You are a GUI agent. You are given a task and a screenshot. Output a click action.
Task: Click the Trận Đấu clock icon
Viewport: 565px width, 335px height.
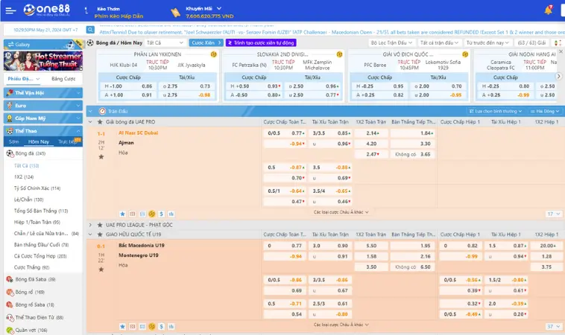[x=101, y=110]
